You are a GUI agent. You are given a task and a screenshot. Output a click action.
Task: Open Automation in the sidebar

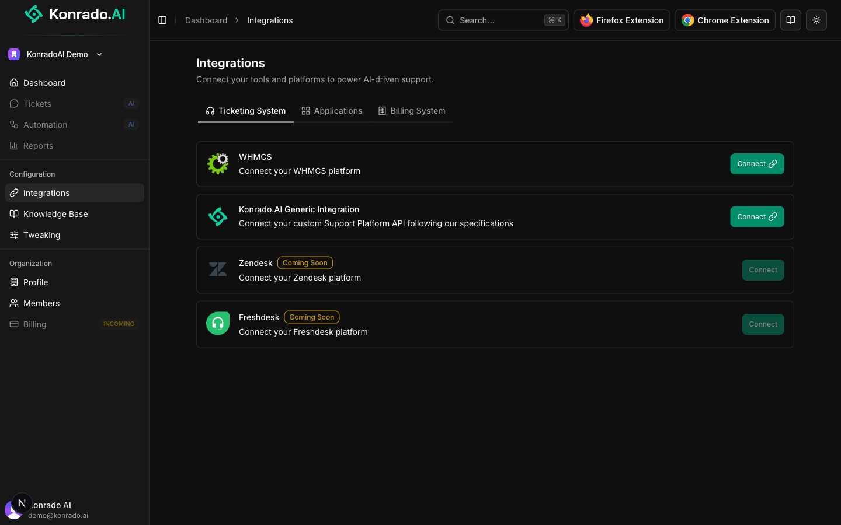click(x=74, y=125)
